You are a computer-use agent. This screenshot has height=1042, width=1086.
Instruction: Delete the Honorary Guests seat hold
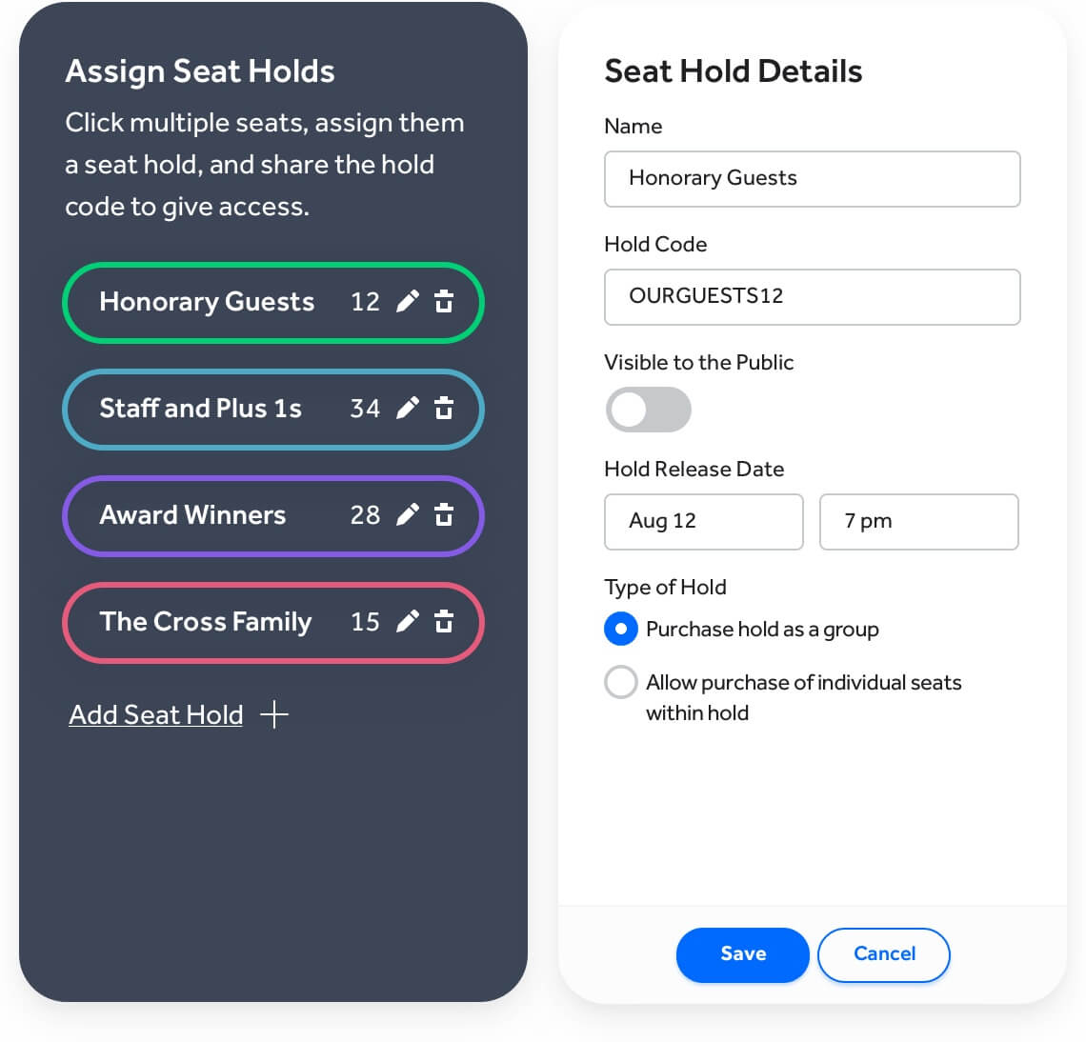tap(444, 301)
